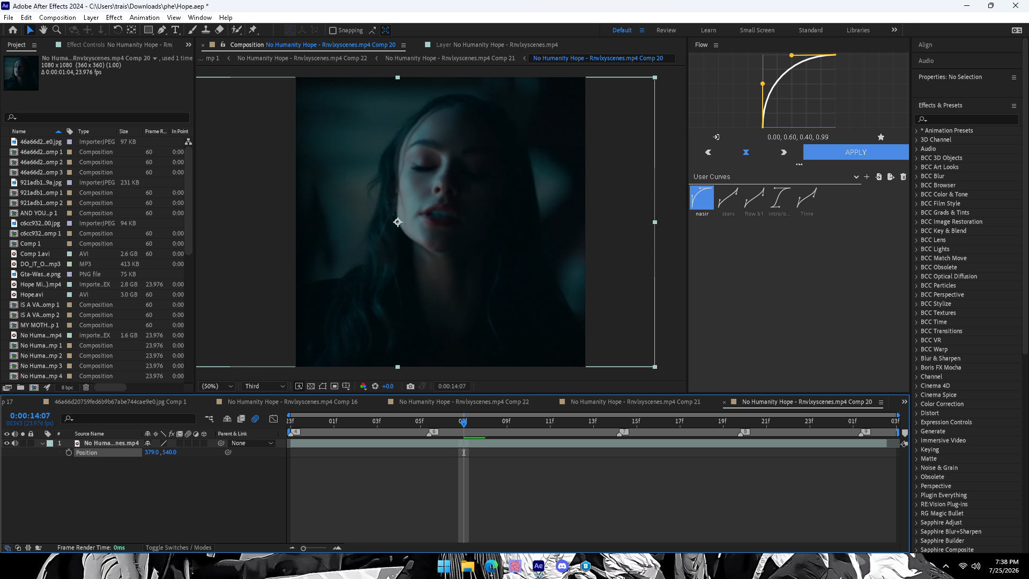
Task: Open the magnification ratio (50%) dropdown
Action: [217, 386]
